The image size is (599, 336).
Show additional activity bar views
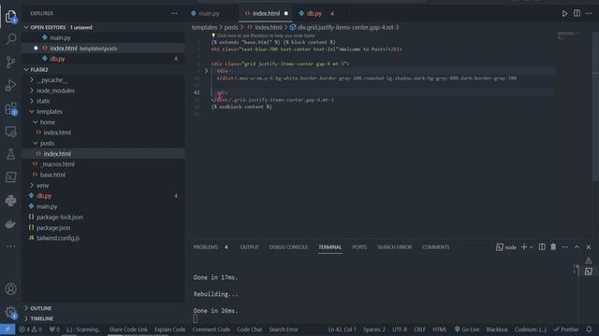(x=10, y=246)
